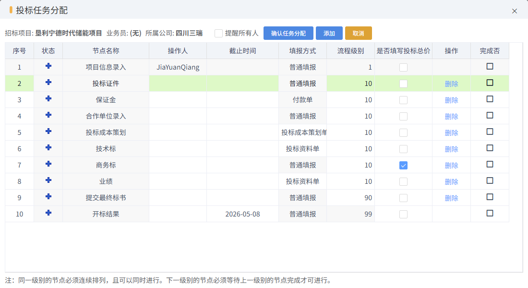The image size is (528, 288).
Task: Click 投标成本策划单 in 填报方式 column
Action: pos(304,132)
